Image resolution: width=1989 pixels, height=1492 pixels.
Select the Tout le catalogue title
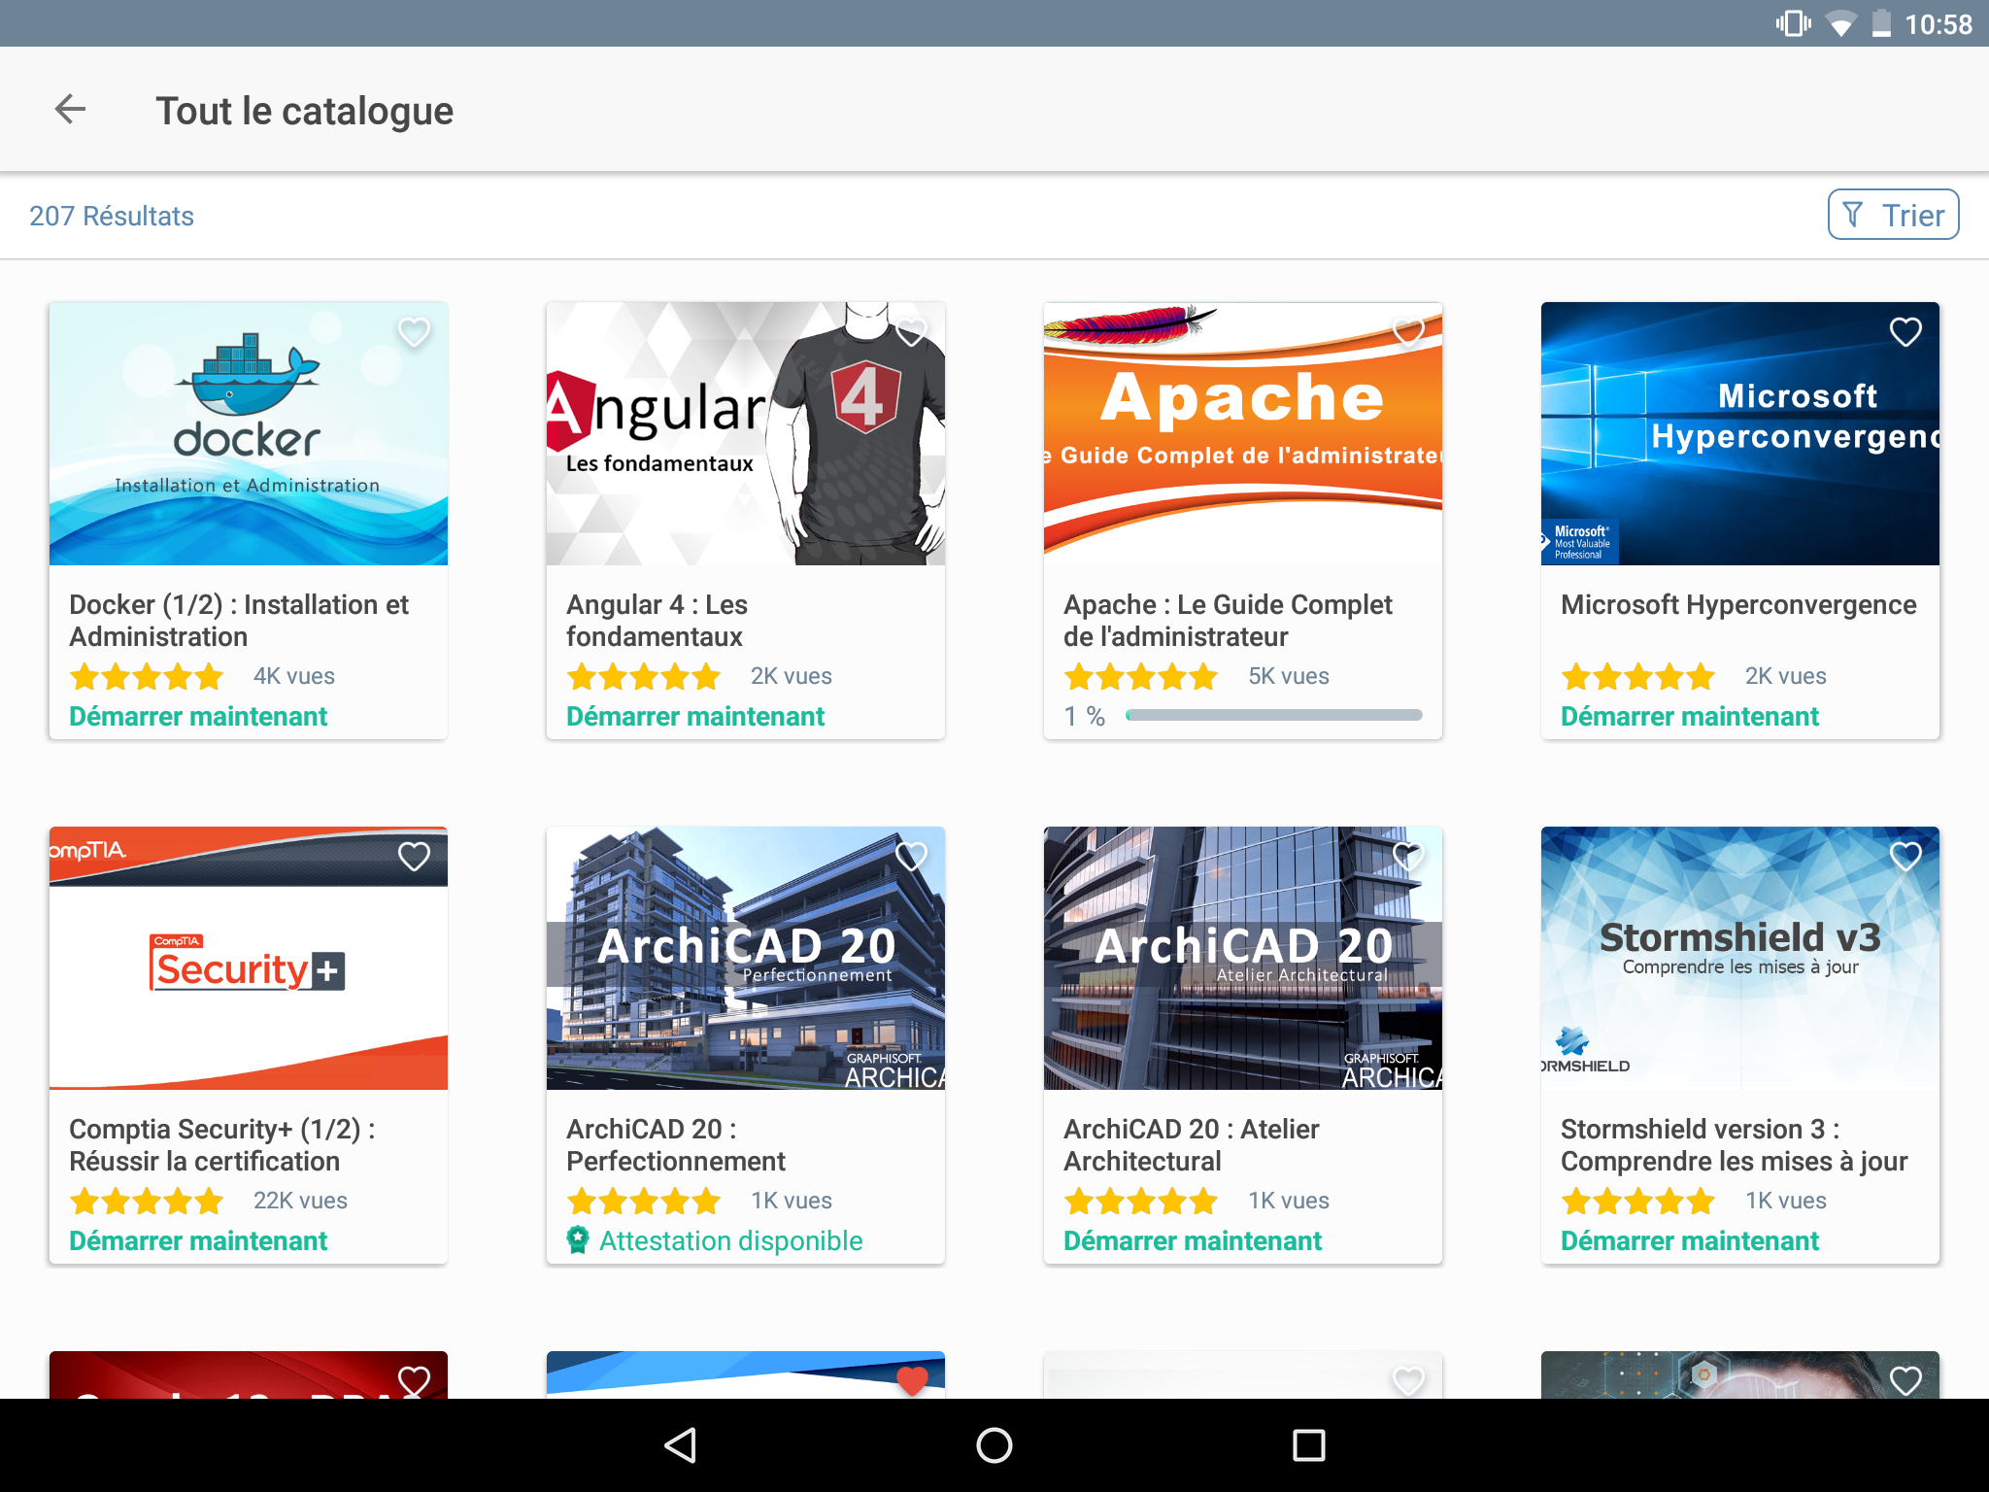[305, 111]
